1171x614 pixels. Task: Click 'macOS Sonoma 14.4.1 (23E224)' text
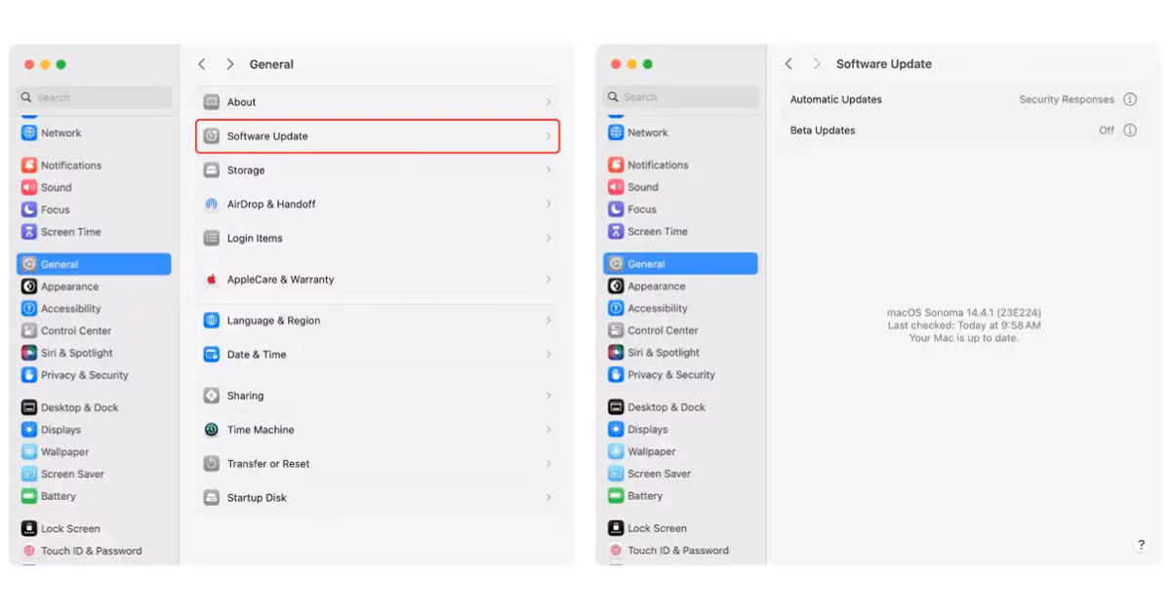tap(964, 313)
